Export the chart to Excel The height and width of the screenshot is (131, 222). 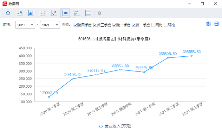[209, 24]
